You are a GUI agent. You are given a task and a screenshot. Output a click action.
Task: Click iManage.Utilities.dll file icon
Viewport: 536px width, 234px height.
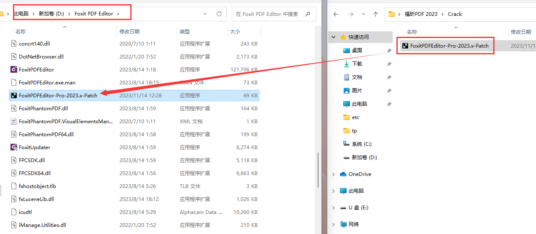(x=13, y=225)
